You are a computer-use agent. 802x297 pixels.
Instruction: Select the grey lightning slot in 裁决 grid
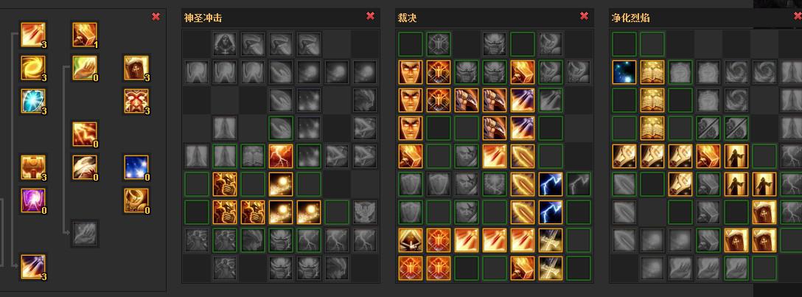coord(579,184)
